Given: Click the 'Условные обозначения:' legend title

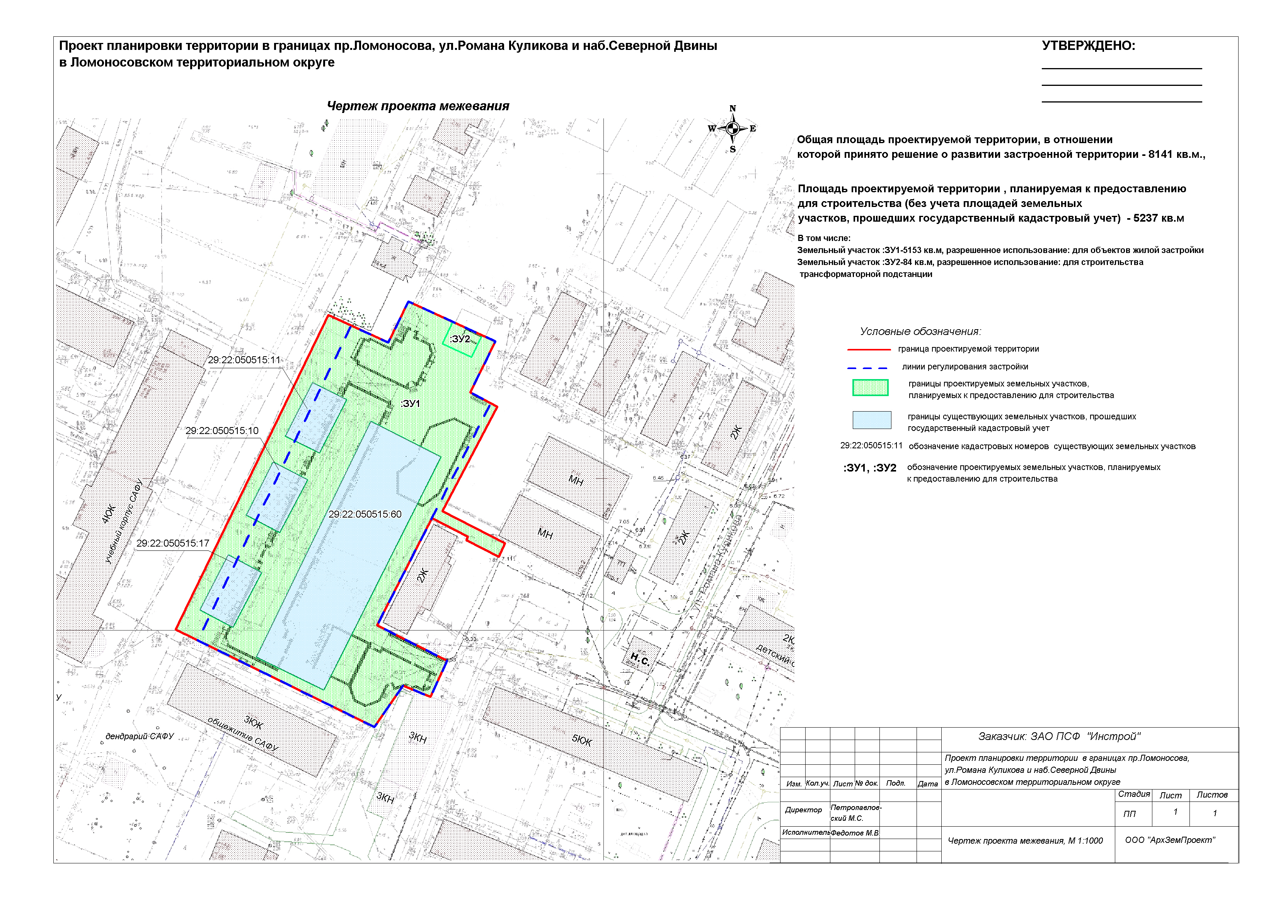Looking at the screenshot, I should coord(920,332).
